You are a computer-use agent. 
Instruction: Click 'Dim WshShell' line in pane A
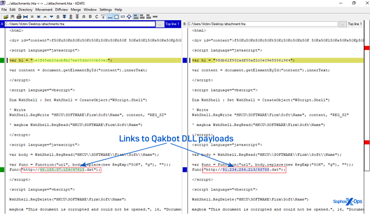coord(78,100)
